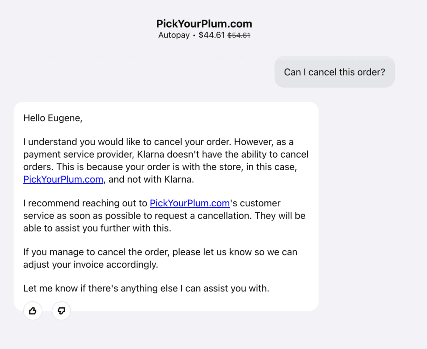
Task: Click "able to assist you further with this" line
Action: [x=97, y=228]
